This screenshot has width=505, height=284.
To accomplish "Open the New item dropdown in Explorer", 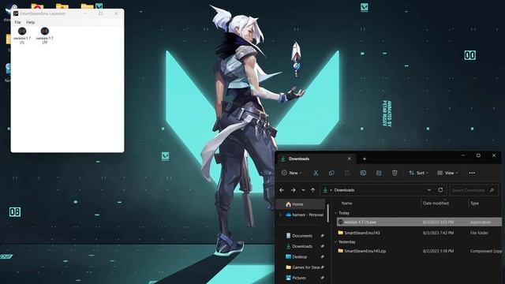I will 291,173.
